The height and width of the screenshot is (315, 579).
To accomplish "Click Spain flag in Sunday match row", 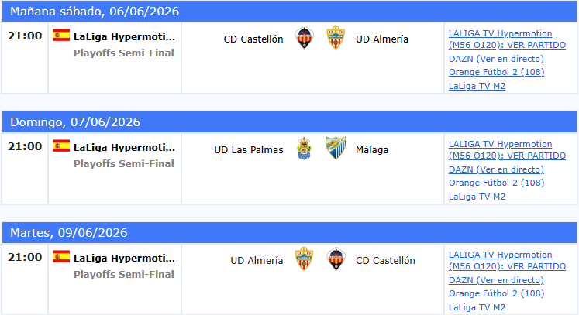I will click(61, 146).
